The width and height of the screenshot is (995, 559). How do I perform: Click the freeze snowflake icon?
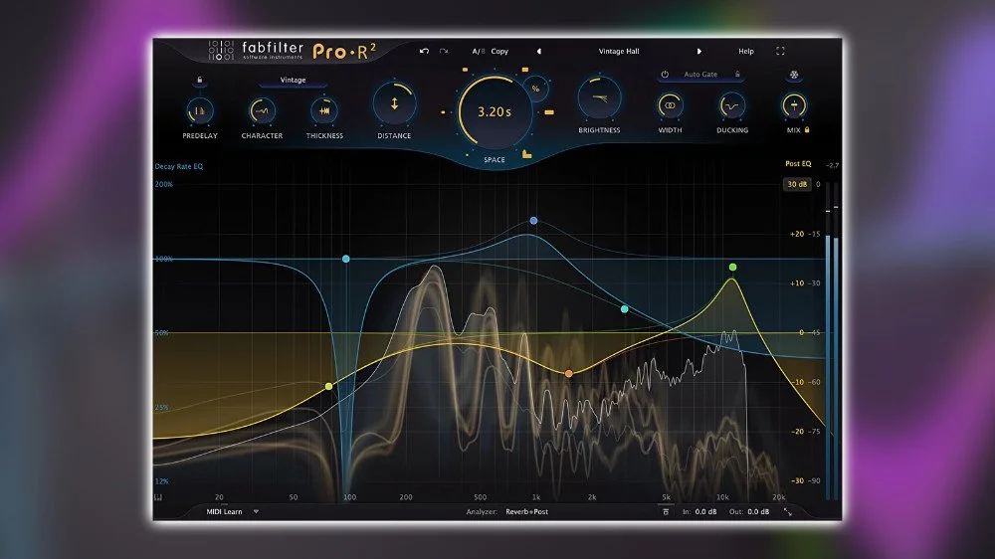click(x=794, y=75)
